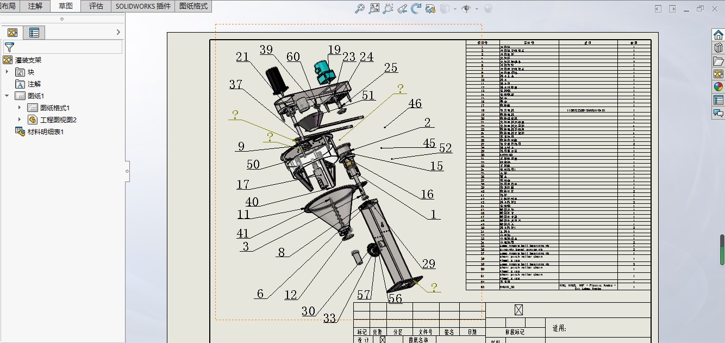Collapse the 图纸1 sheet node

pyautogui.click(x=7, y=96)
